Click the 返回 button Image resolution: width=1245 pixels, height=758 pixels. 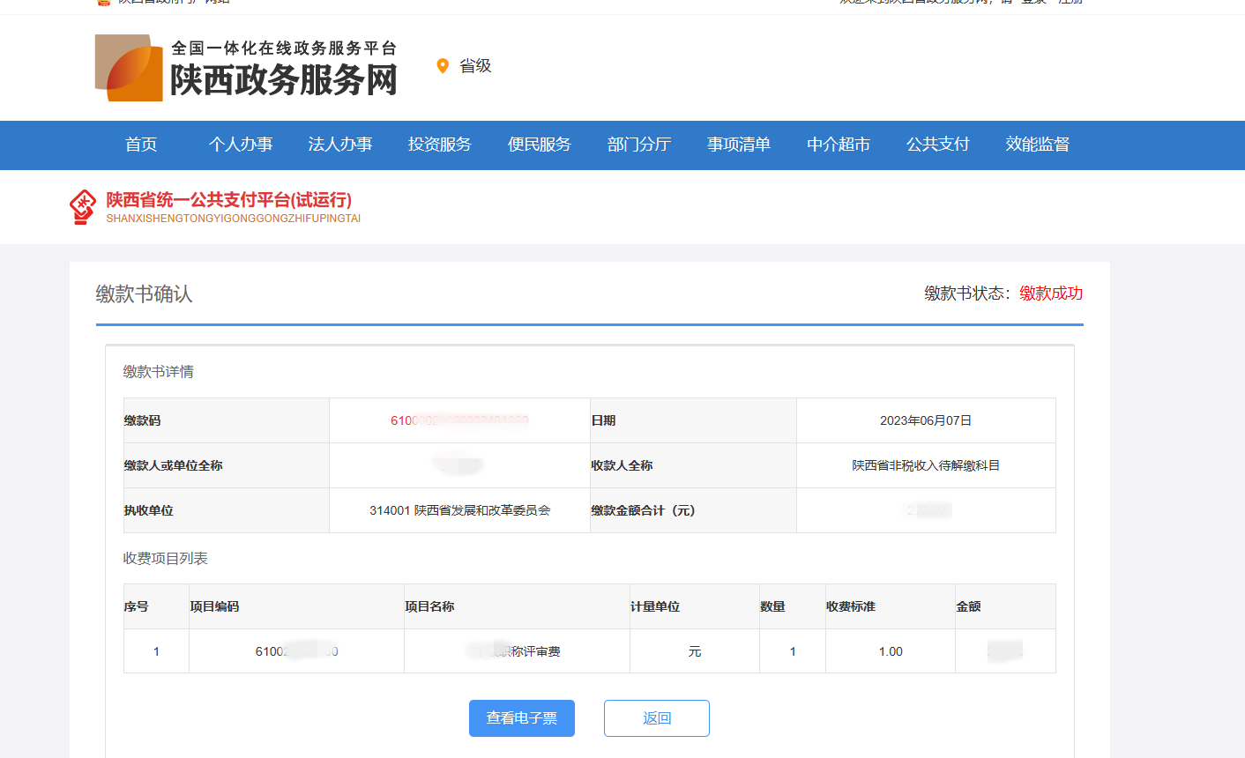[657, 718]
